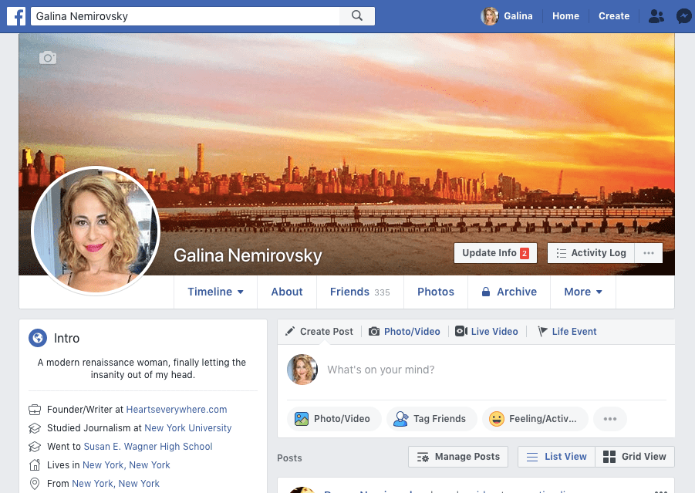Open the Photos tab
695x493 pixels.
coord(436,292)
